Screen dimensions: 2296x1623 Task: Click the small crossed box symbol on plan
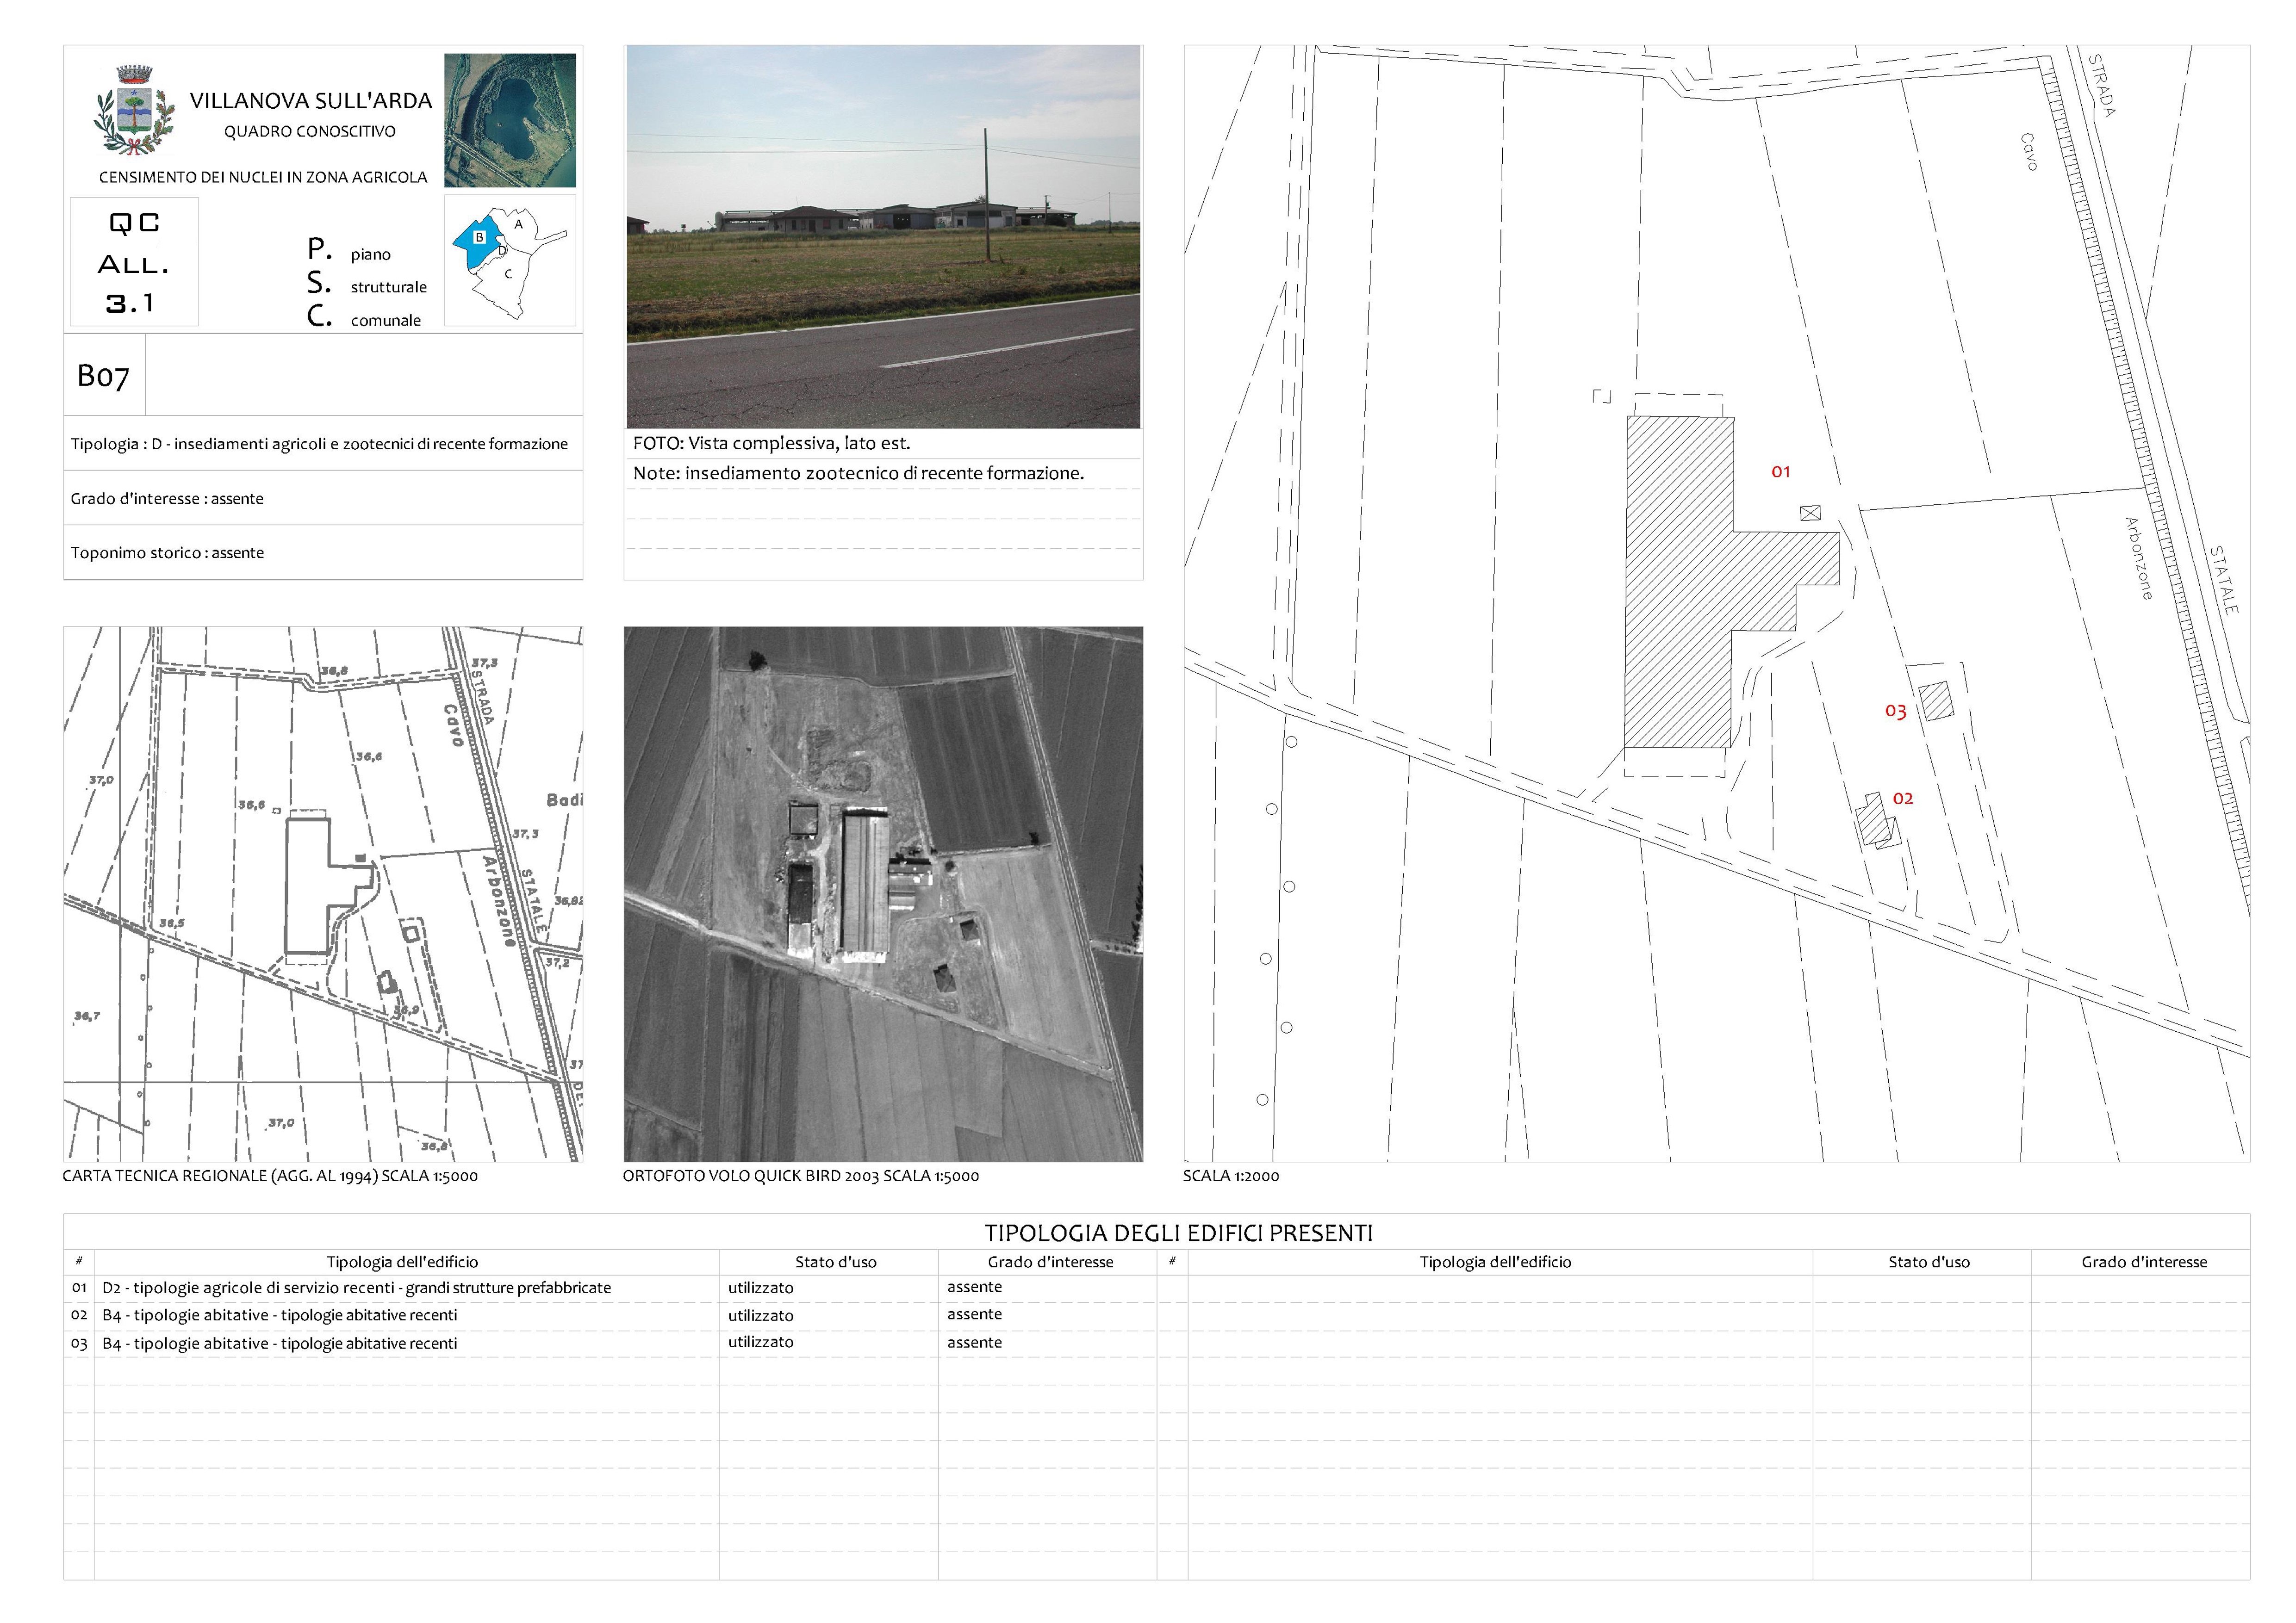(x=1810, y=514)
